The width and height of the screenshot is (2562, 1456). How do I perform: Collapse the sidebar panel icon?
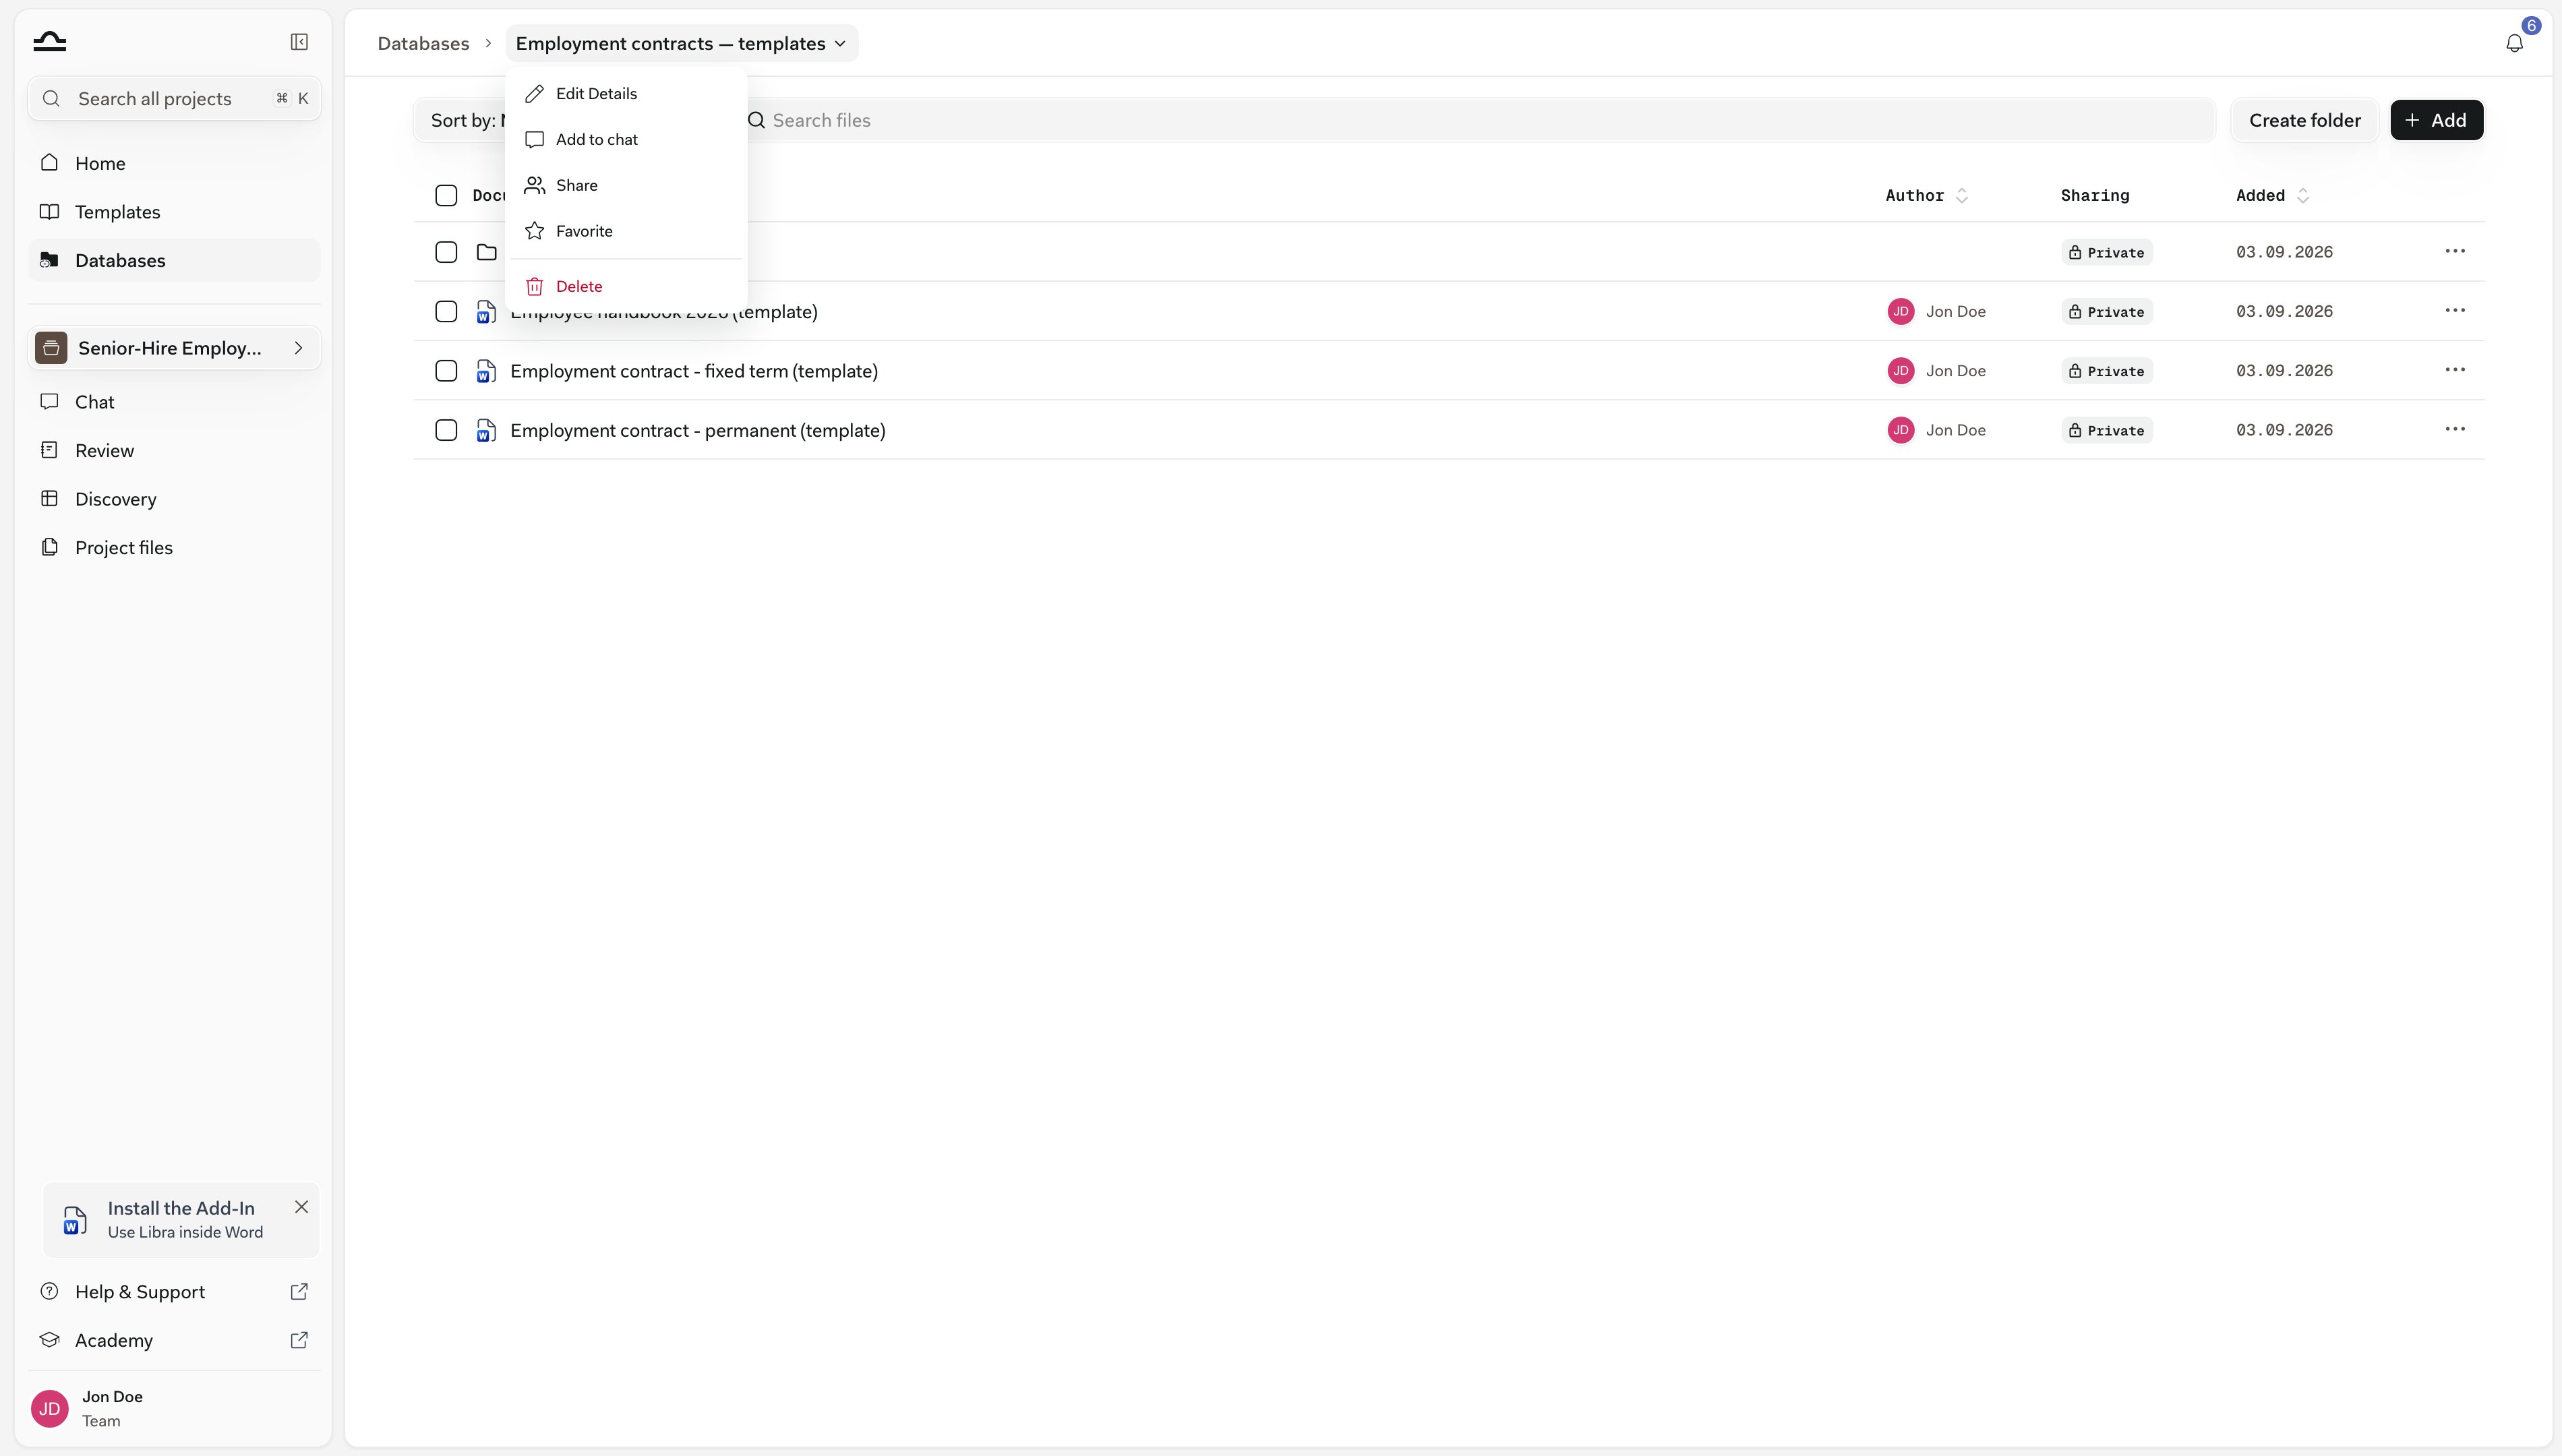click(x=299, y=42)
